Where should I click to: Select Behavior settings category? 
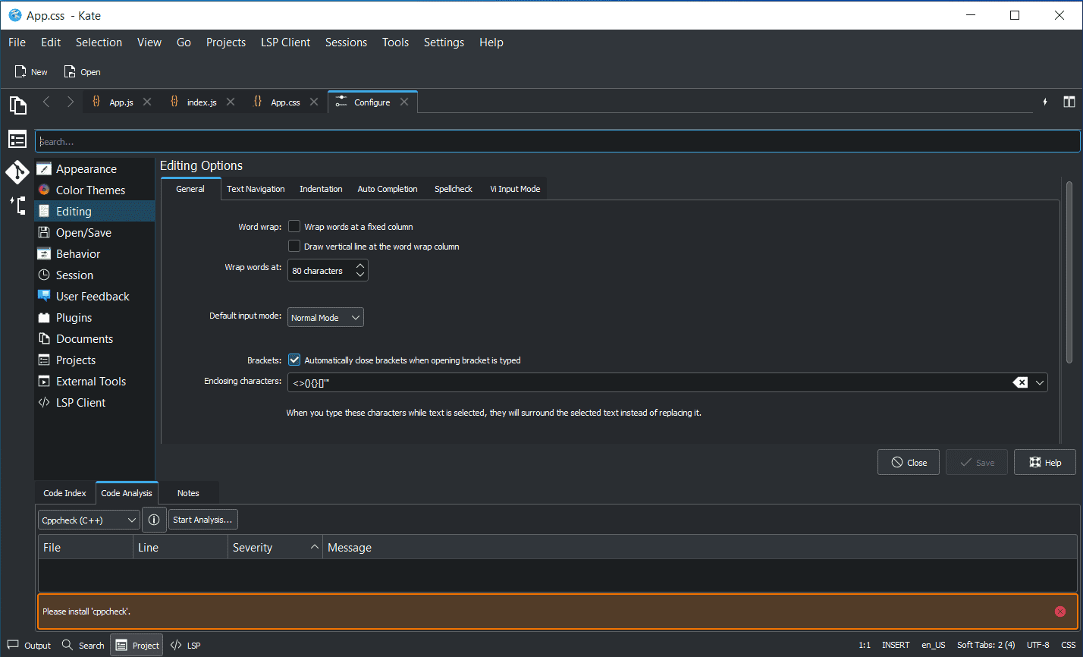tap(95, 254)
